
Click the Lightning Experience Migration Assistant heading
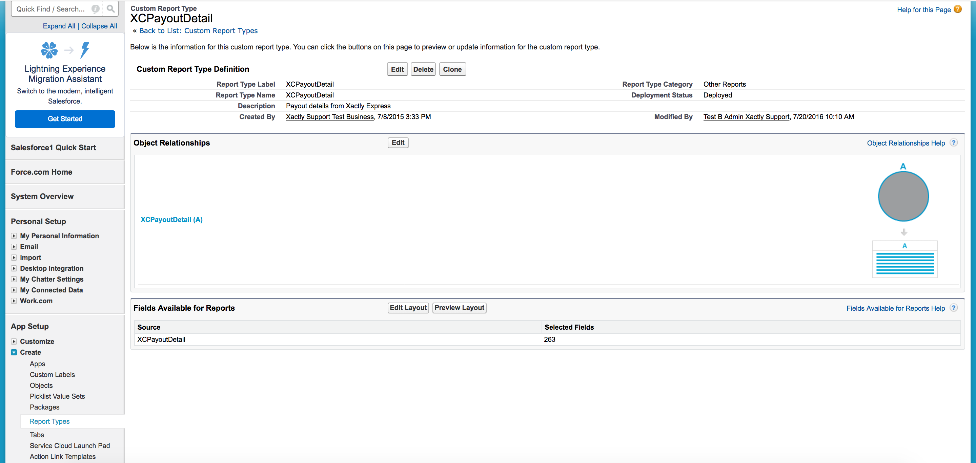(65, 74)
